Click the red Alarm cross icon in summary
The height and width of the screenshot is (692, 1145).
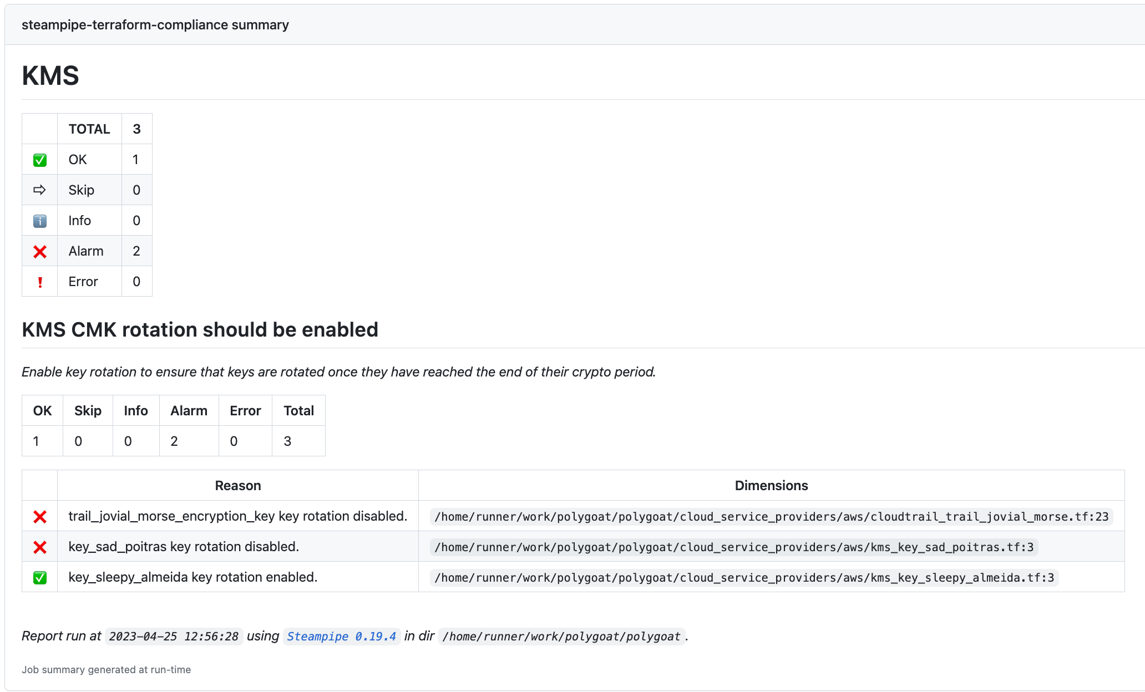[39, 252]
